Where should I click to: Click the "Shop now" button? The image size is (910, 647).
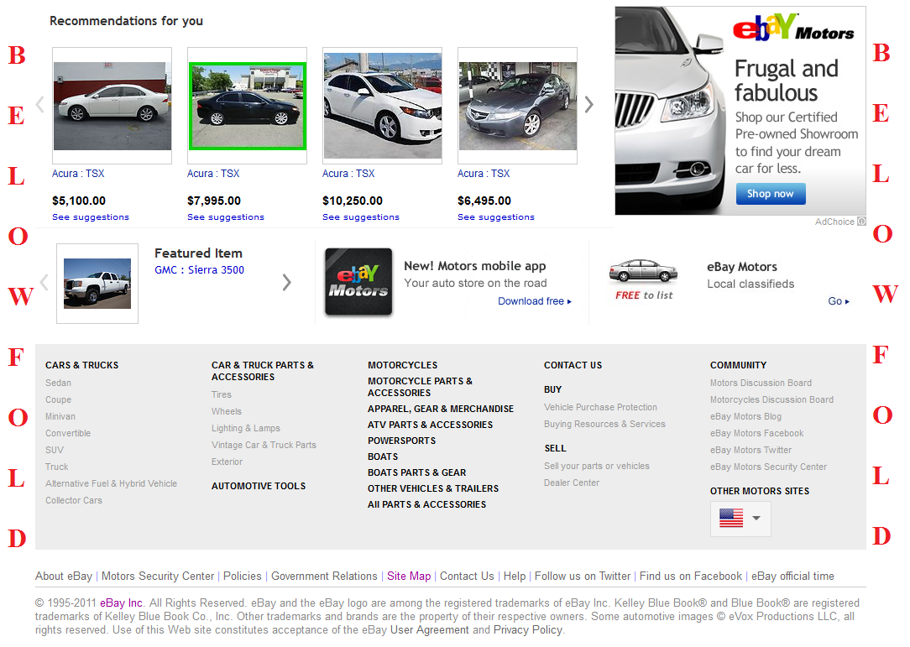pos(770,194)
